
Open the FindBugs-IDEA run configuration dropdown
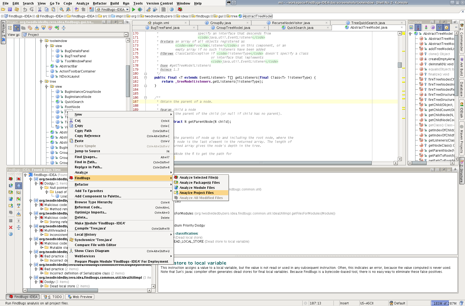click(x=113, y=10)
